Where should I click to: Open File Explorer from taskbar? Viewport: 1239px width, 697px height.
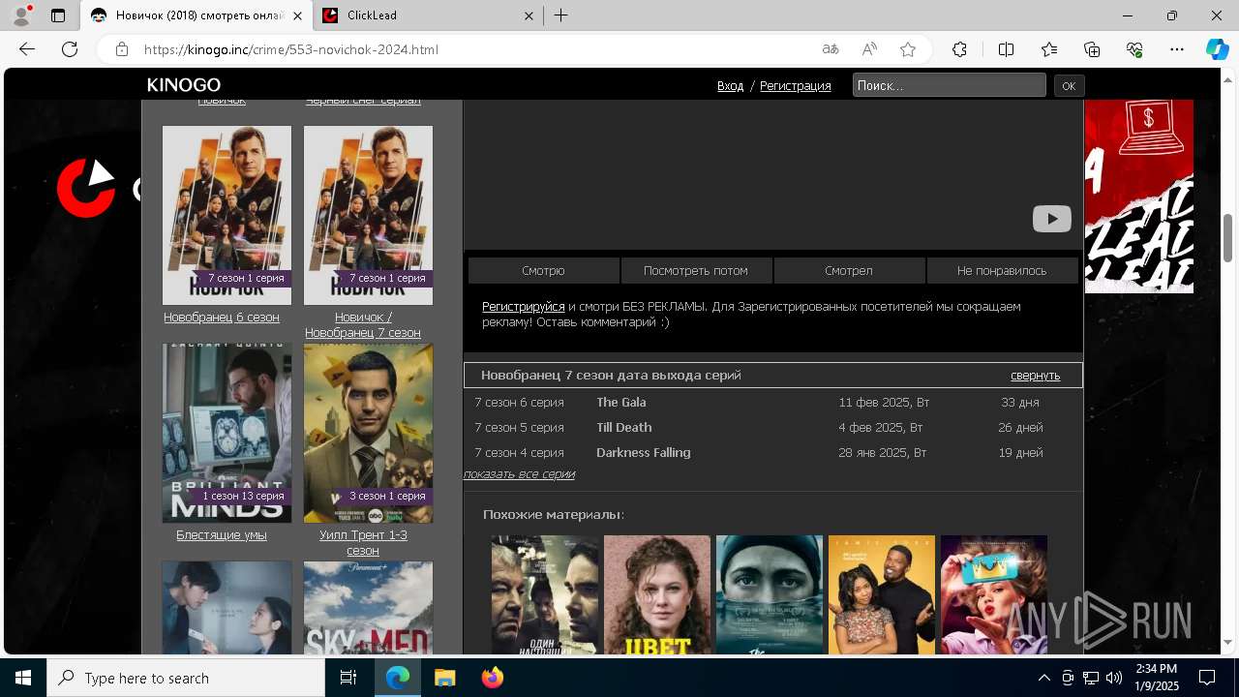(x=444, y=678)
